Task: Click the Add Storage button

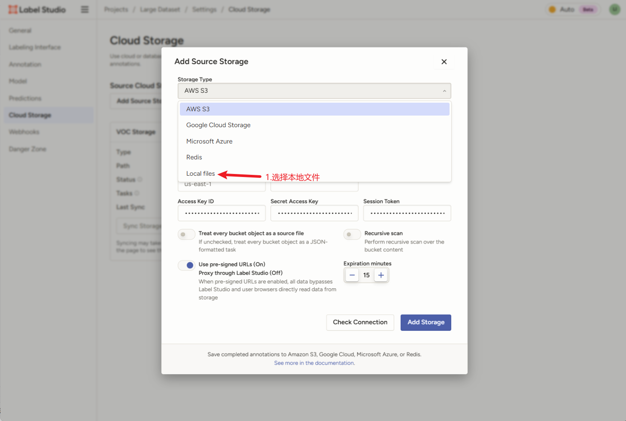Action: tap(426, 322)
